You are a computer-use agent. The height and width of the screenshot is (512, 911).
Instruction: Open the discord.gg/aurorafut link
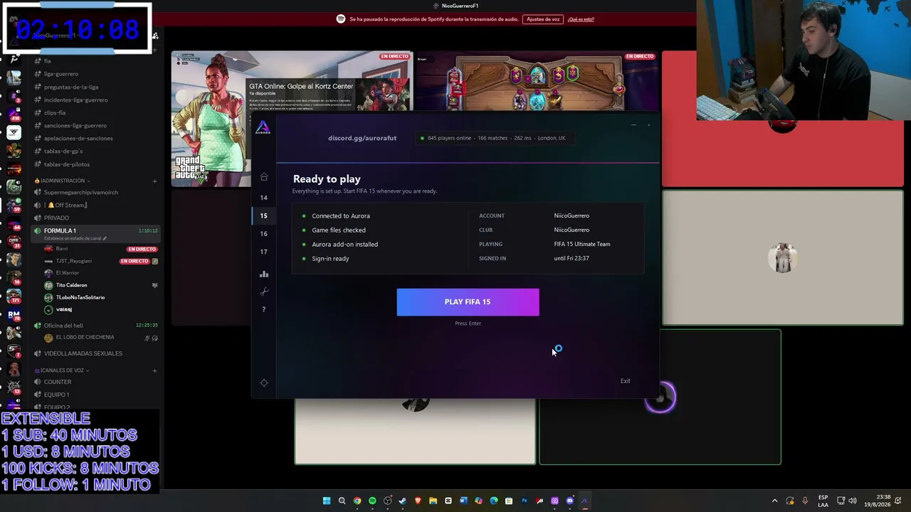(x=362, y=138)
